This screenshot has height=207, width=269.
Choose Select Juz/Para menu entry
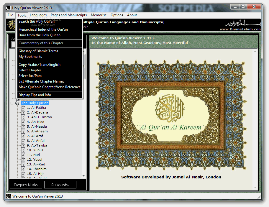coord(50,76)
